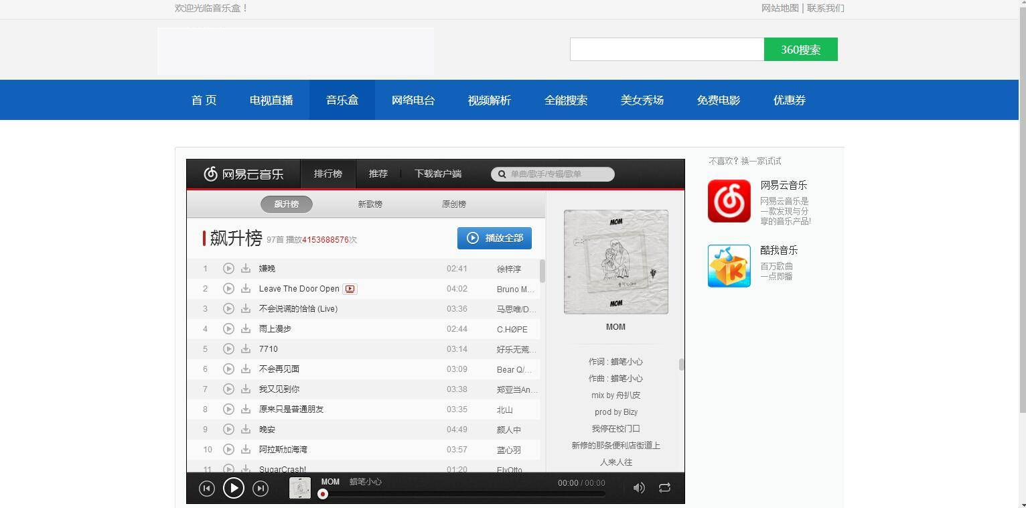The width and height of the screenshot is (1026, 508).
Task: Play the song 嫌晚 using its play icon
Action: click(x=228, y=268)
